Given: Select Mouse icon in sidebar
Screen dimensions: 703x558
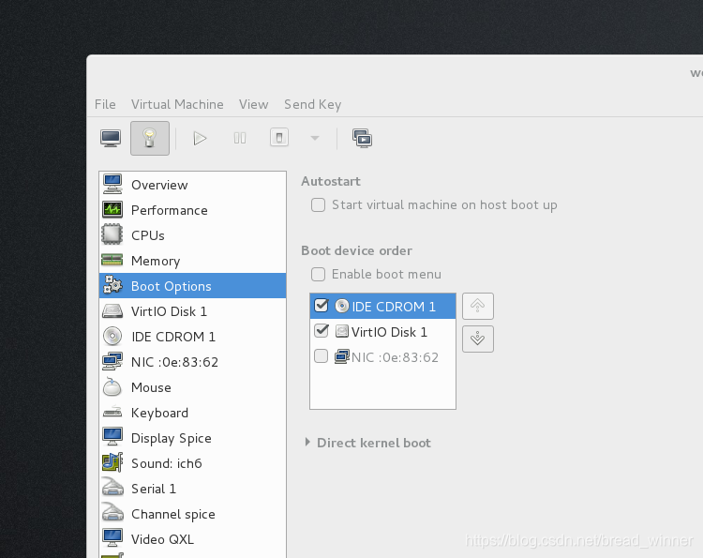Looking at the screenshot, I should pos(112,386).
